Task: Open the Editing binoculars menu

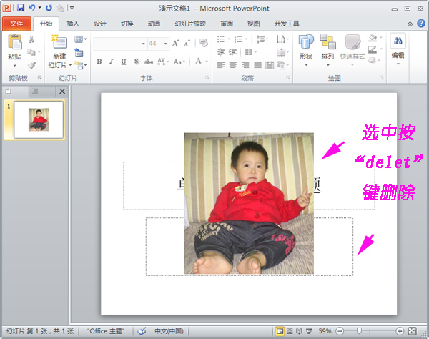Action: (x=398, y=50)
